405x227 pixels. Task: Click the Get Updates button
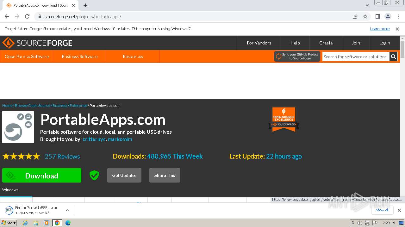(124, 175)
